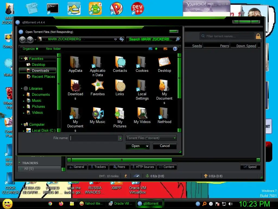Select the Favorites star folder in file list
The height and width of the screenshot is (209, 278).
(x=97, y=87)
